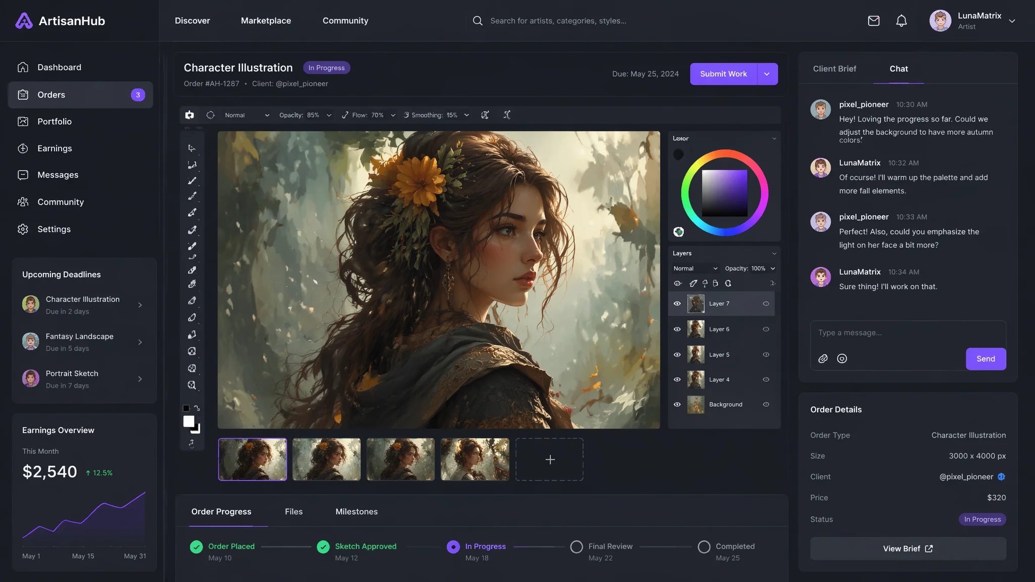Open the Milestones tab

(x=356, y=512)
